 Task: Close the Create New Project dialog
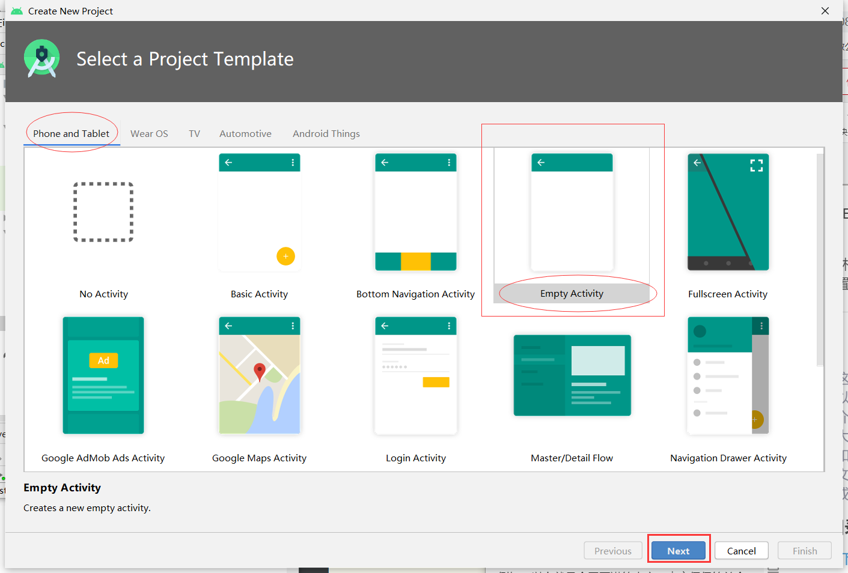(x=825, y=11)
